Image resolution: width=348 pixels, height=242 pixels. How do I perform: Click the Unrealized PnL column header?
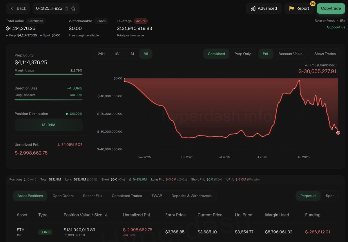(137, 215)
